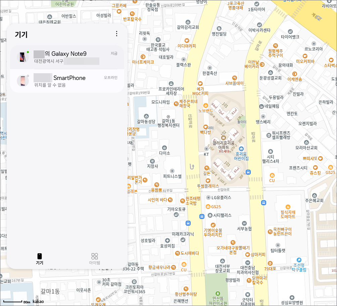Click the 쥬스킹 cafe marker icon
The width and height of the screenshot is (337, 306).
coord(315,167)
